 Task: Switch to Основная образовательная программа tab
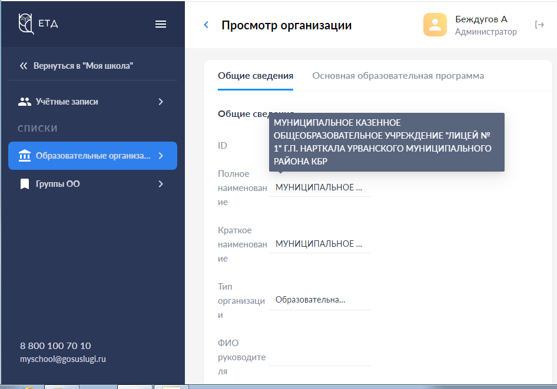398,76
